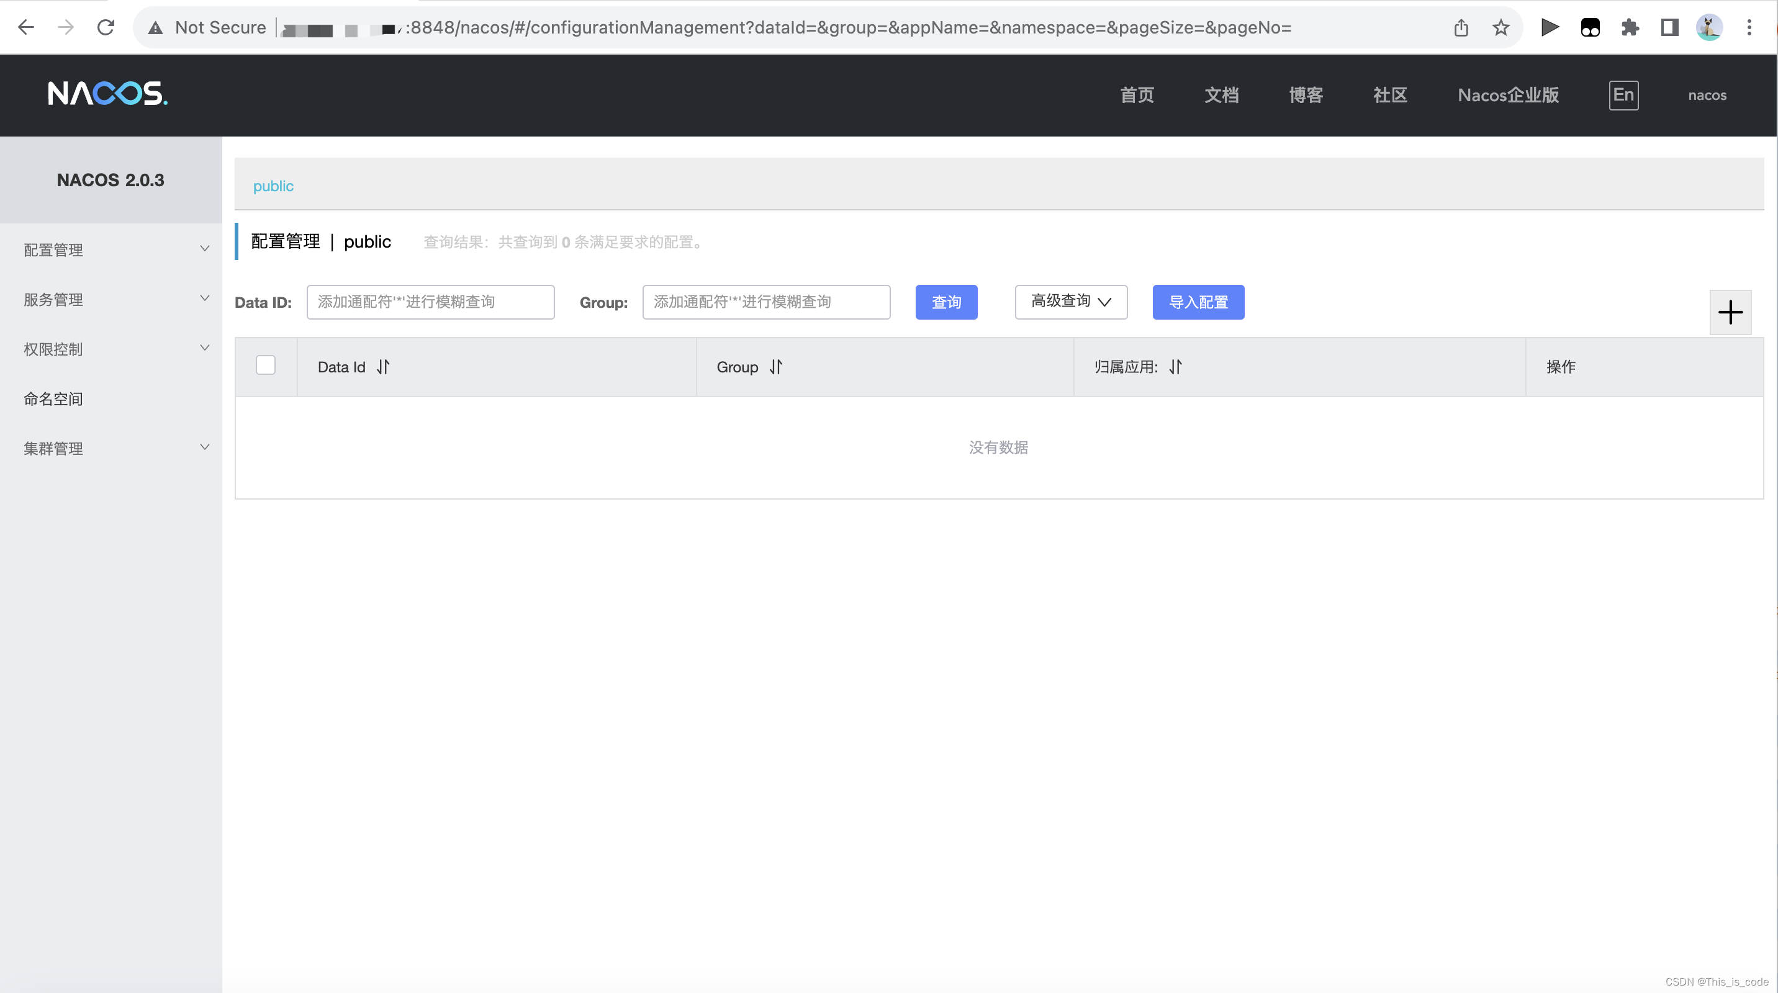Switch language with the En toggle
Image resolution: width=1778 pixels, height=993 pixels.
coord(1623,95)
